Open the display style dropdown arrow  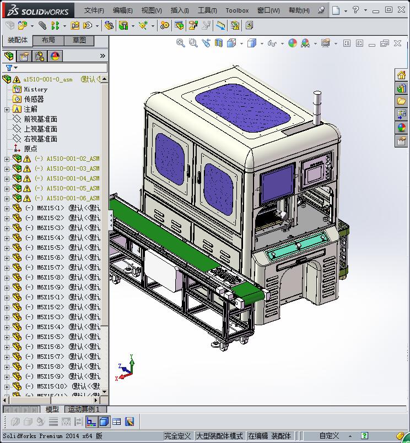point(262,43)
